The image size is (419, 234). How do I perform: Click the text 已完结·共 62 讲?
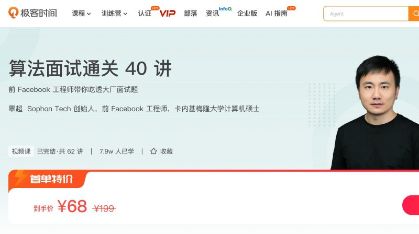pyautogui.click(x=60, y=151)
